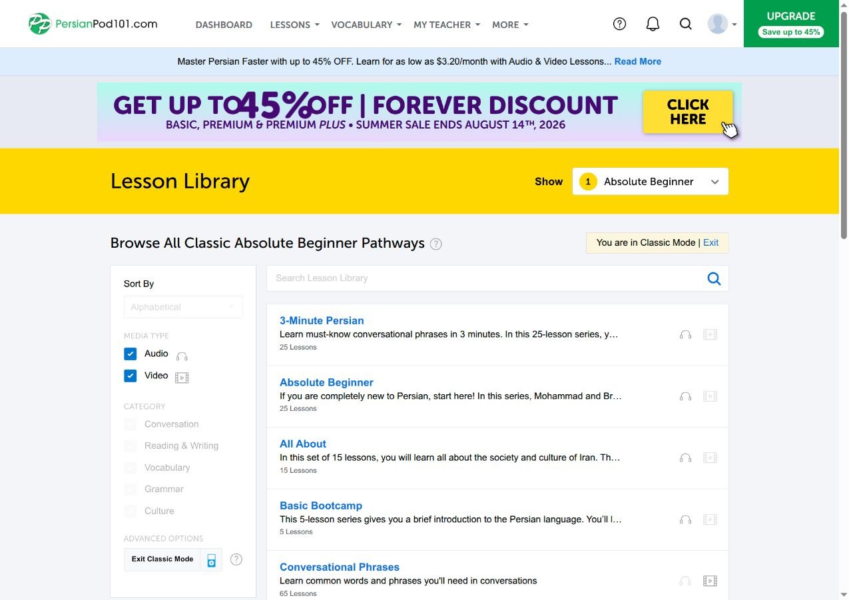Image resolution: width=849 pixels, height=600 pixels.
Task: Click the headphones icon for All About row
Action: (x=685, y=458)
